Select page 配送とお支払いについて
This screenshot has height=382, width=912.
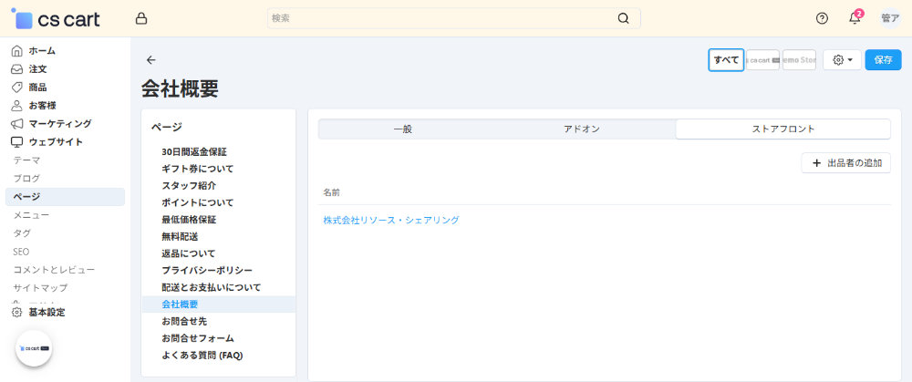point(212,287)
